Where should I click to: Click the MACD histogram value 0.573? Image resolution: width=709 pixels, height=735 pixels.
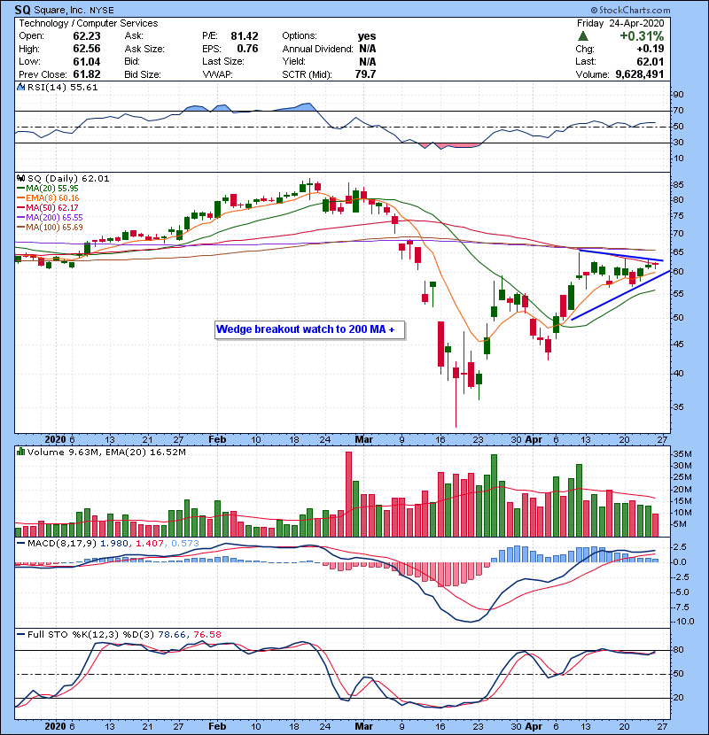[185, 544]
